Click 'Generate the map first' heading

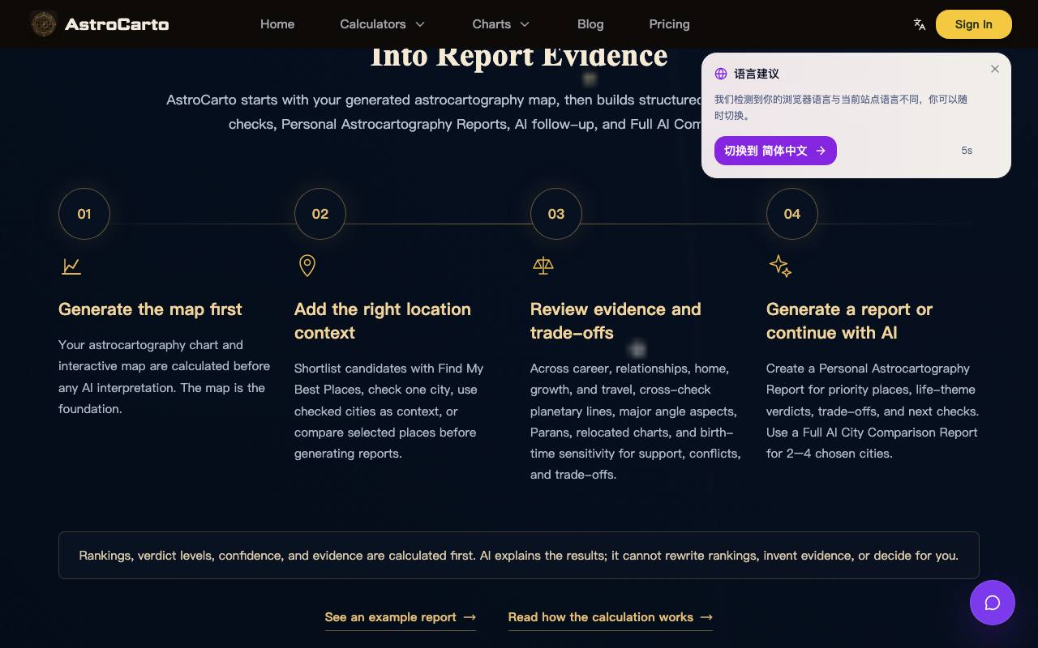150,309
